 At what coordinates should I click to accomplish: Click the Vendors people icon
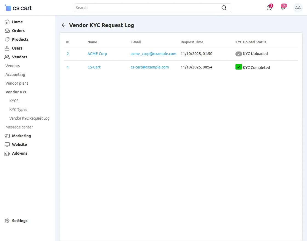tap(7, 57)
